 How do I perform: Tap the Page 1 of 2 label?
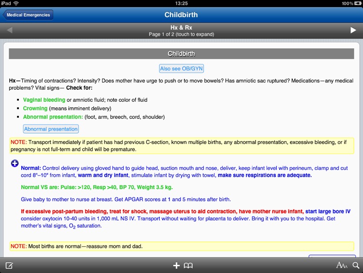coord(181,34)
